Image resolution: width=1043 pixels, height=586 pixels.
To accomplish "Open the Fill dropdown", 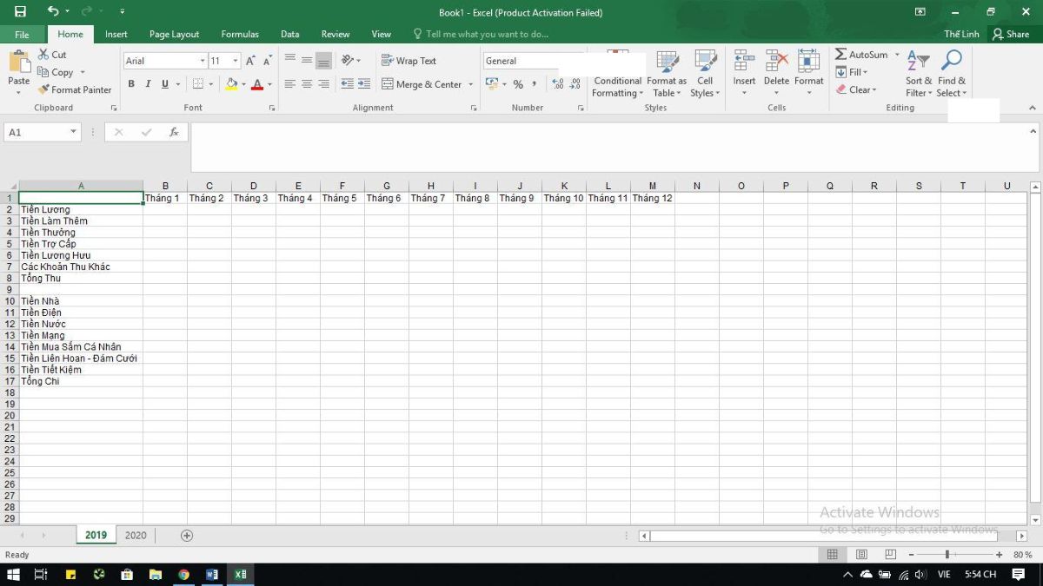I will click(x=852, y=72).
